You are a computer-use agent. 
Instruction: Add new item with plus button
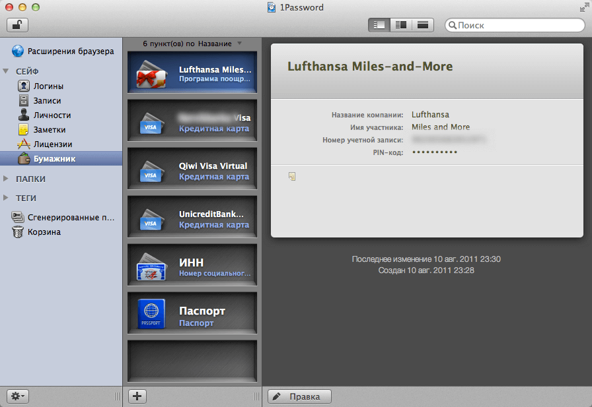coord(137,396)
